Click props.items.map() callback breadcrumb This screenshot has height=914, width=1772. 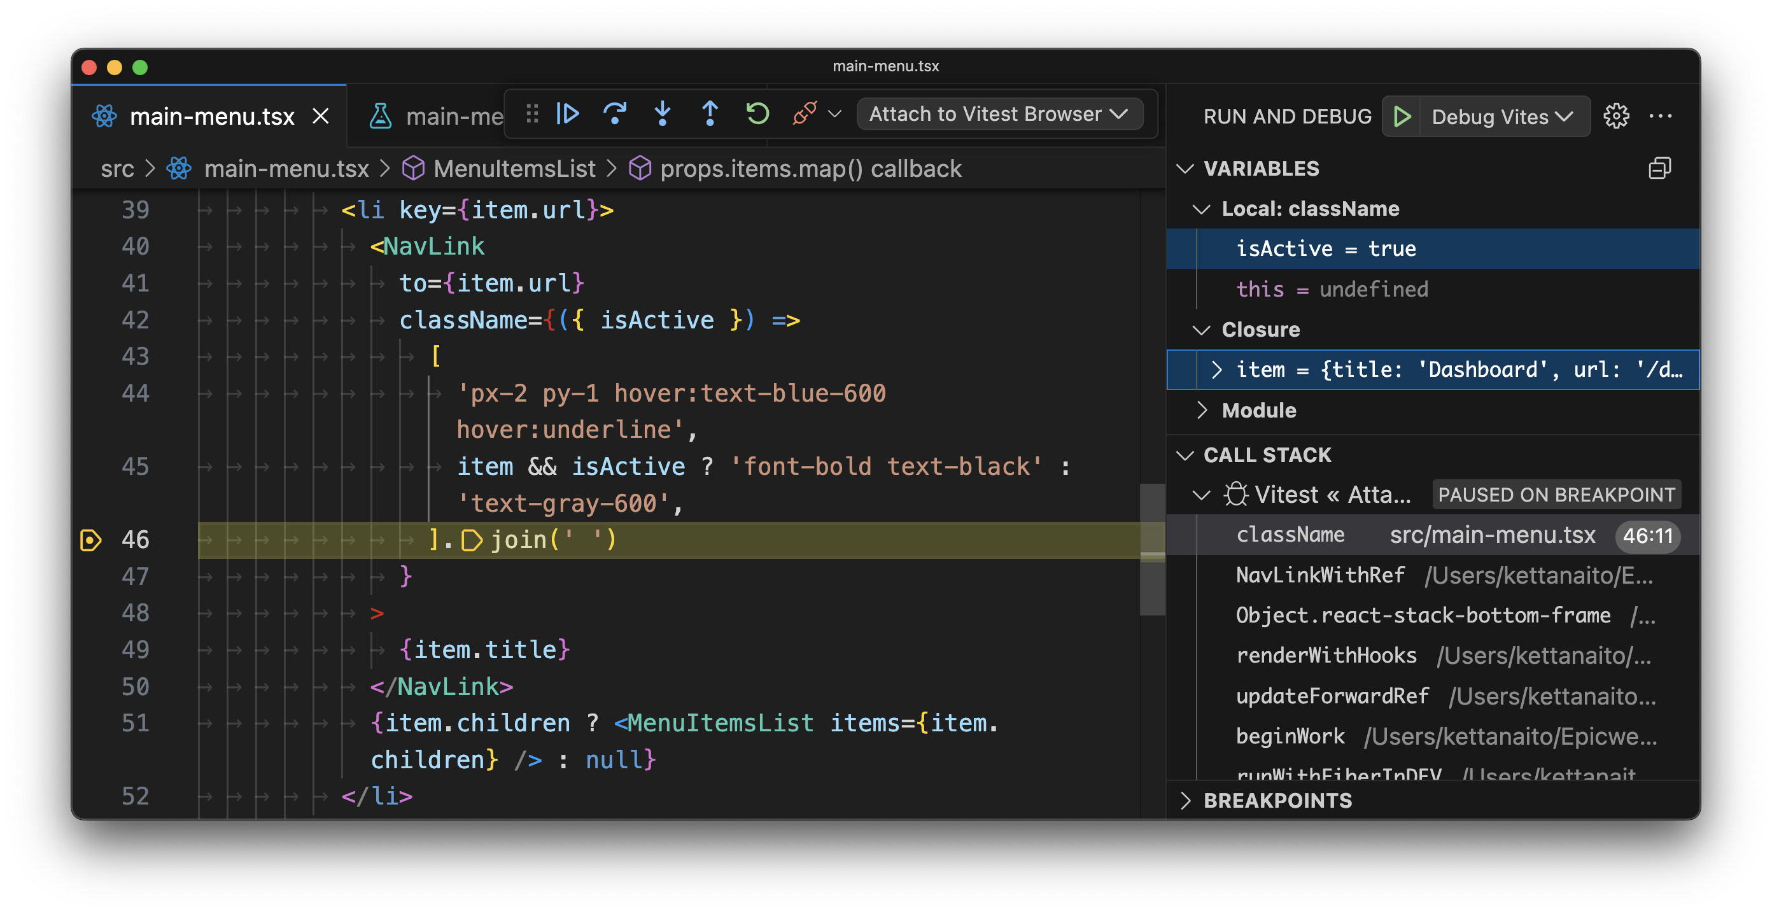tap(810, 169)
